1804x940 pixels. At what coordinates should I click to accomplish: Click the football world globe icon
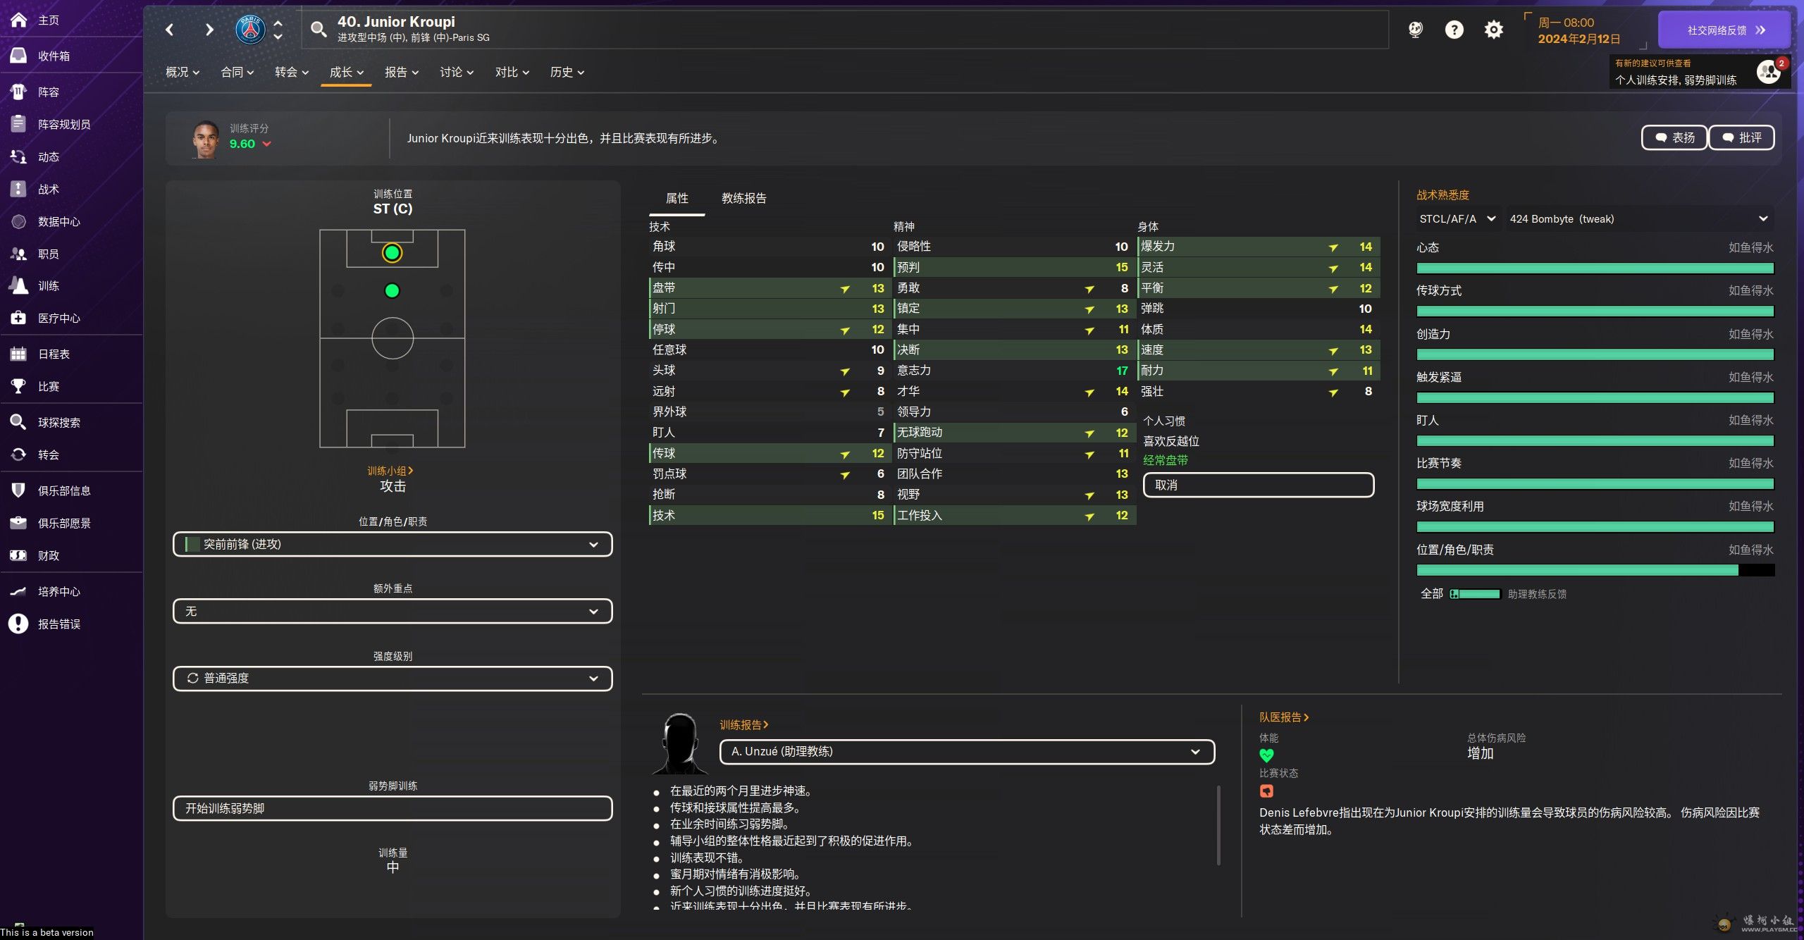[1416, 30]
